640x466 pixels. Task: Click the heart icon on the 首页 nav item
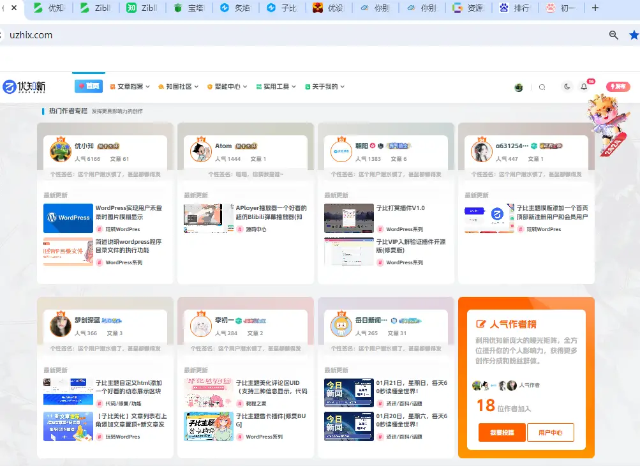point(80,86)
